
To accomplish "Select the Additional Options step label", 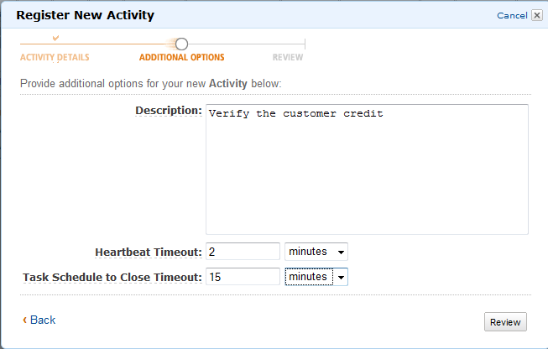I will [x=181, y=58].
